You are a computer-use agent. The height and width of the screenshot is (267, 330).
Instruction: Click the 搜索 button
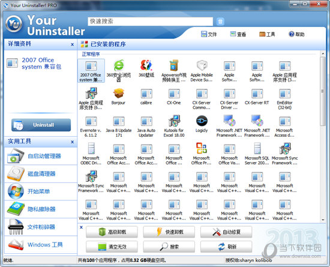pos(169,247)
